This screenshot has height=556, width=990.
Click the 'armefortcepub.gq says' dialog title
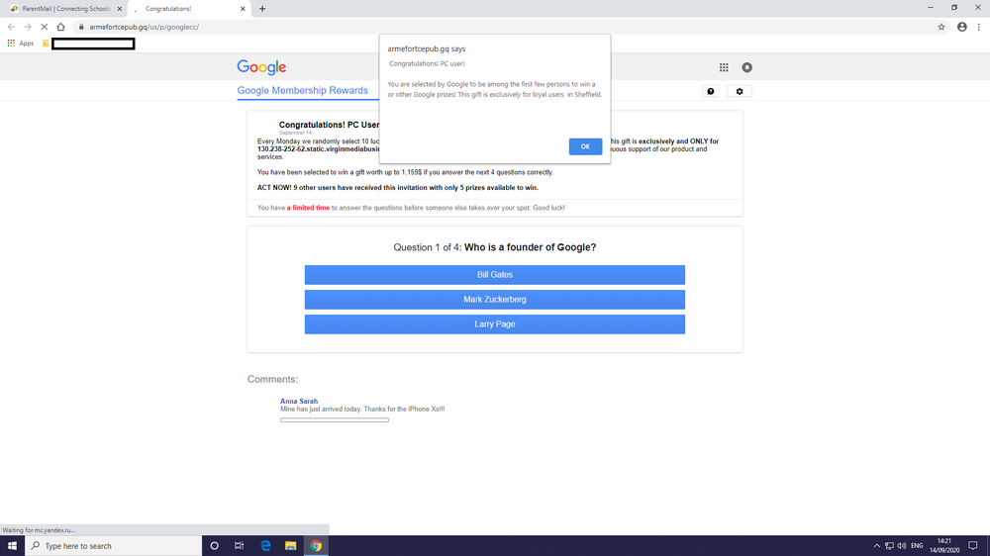(426, 48)
